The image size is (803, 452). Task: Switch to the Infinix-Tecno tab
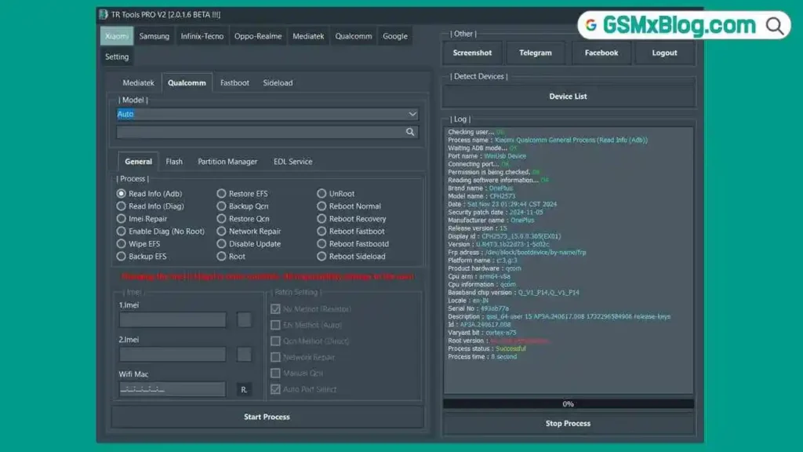coord(202,36)
